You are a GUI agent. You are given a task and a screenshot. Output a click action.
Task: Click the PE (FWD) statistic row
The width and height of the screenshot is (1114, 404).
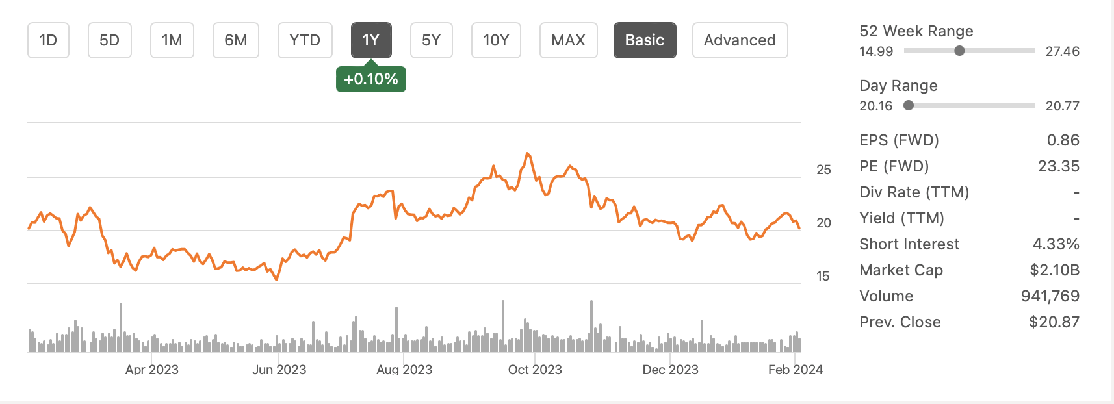968,166
